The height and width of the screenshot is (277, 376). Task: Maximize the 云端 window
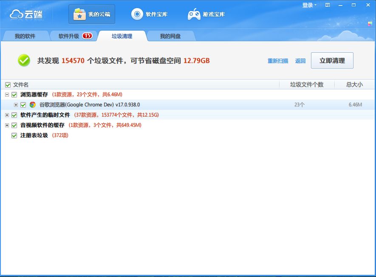point(353,5)
